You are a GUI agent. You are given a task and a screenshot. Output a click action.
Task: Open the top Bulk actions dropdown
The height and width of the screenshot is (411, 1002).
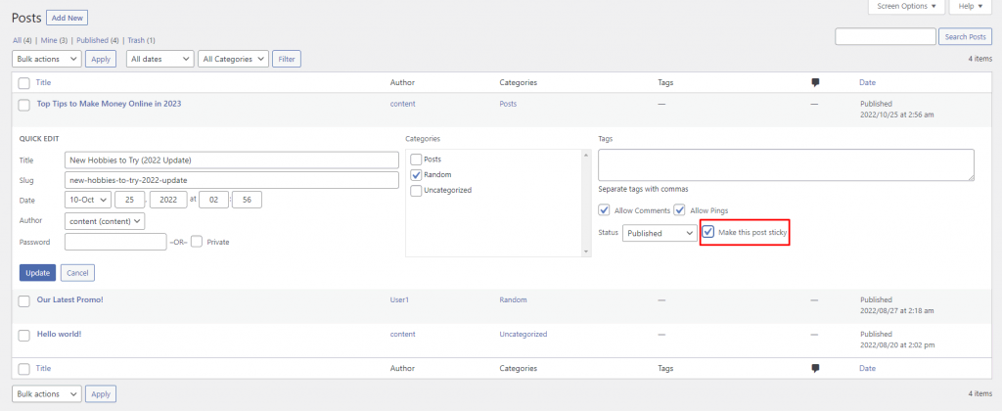47,59
